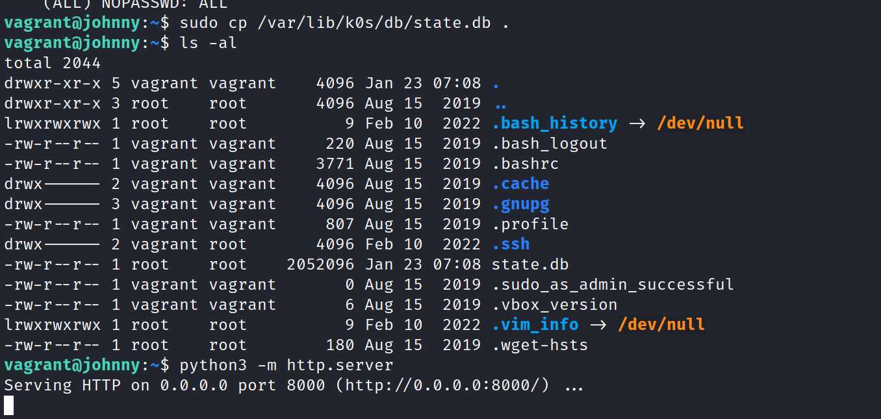
Task: Click the 2052096 file size value
Action: click(x=320, y=264)
